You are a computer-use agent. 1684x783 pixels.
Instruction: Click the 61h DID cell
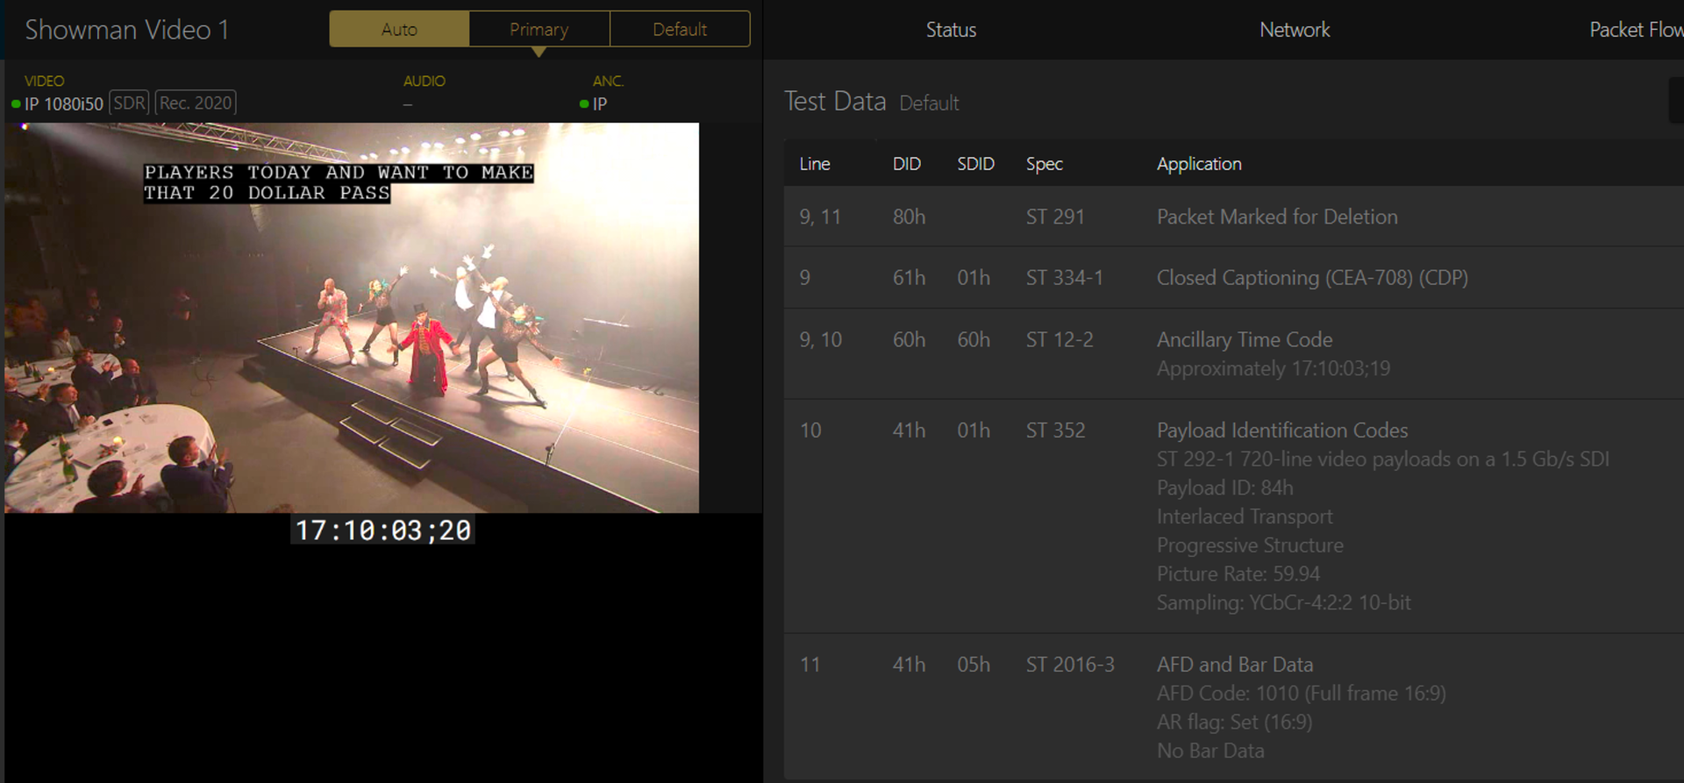coord(910,278)
